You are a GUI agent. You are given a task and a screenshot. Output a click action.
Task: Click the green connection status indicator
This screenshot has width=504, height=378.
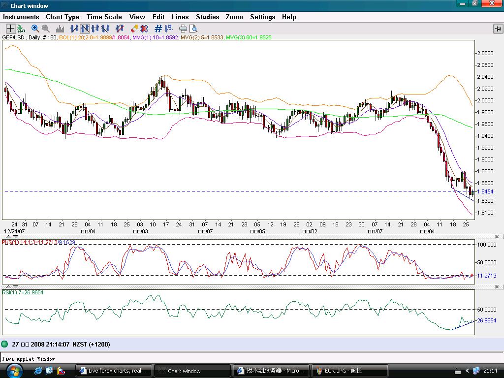tap(4, 344)
